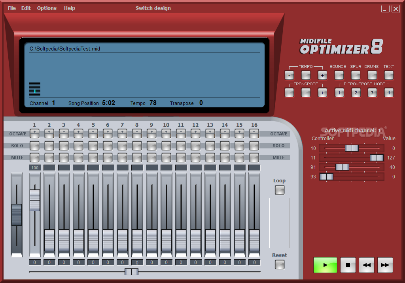Click the rewind button
Screen dimensions: 405x283
click(367, 265)
